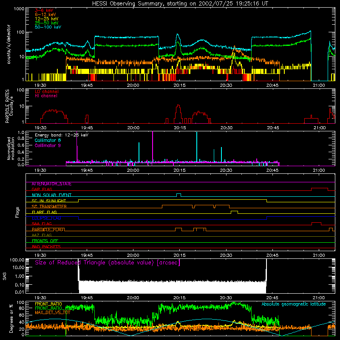Click the 'Absolute geomagnetic latitude' label
The width and height of the screenshot is (340, 340).
(294, 304)
